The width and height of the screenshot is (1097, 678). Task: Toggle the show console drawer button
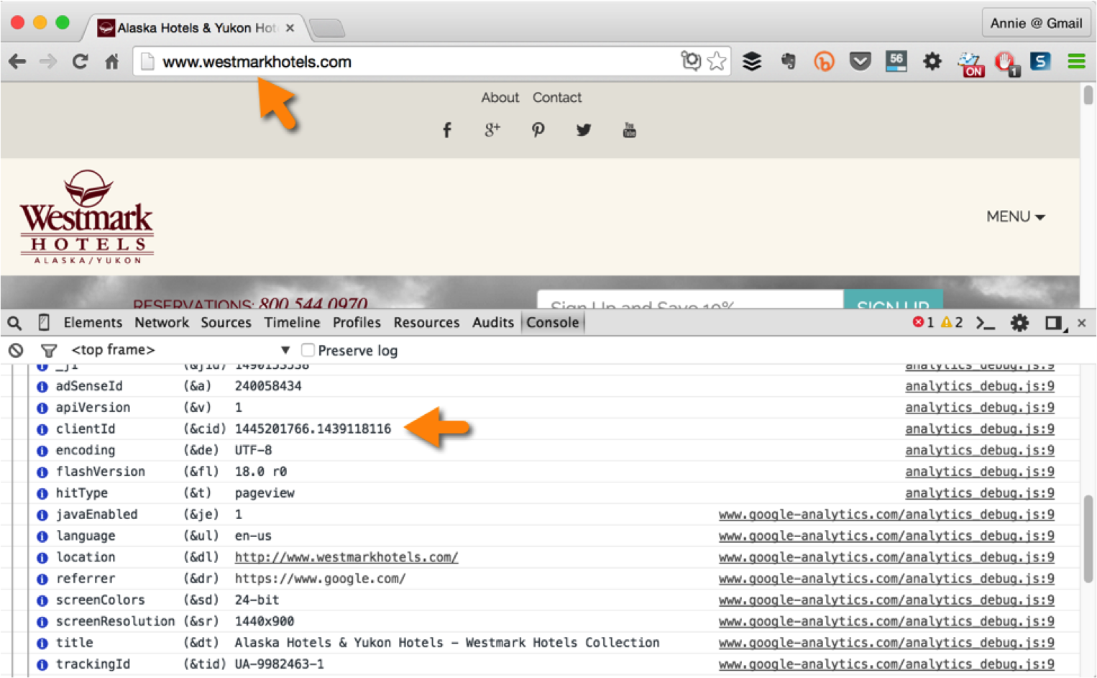tap(985, 323)
